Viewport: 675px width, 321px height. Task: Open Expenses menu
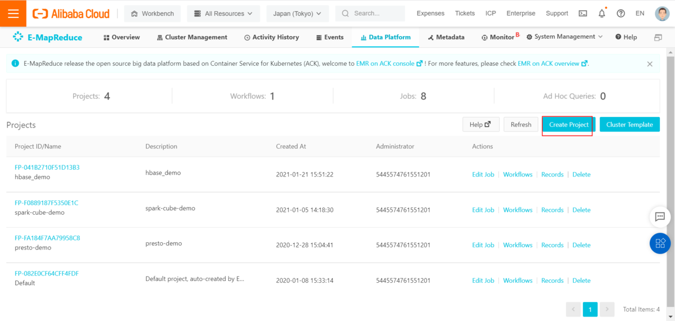pos(430,13)
